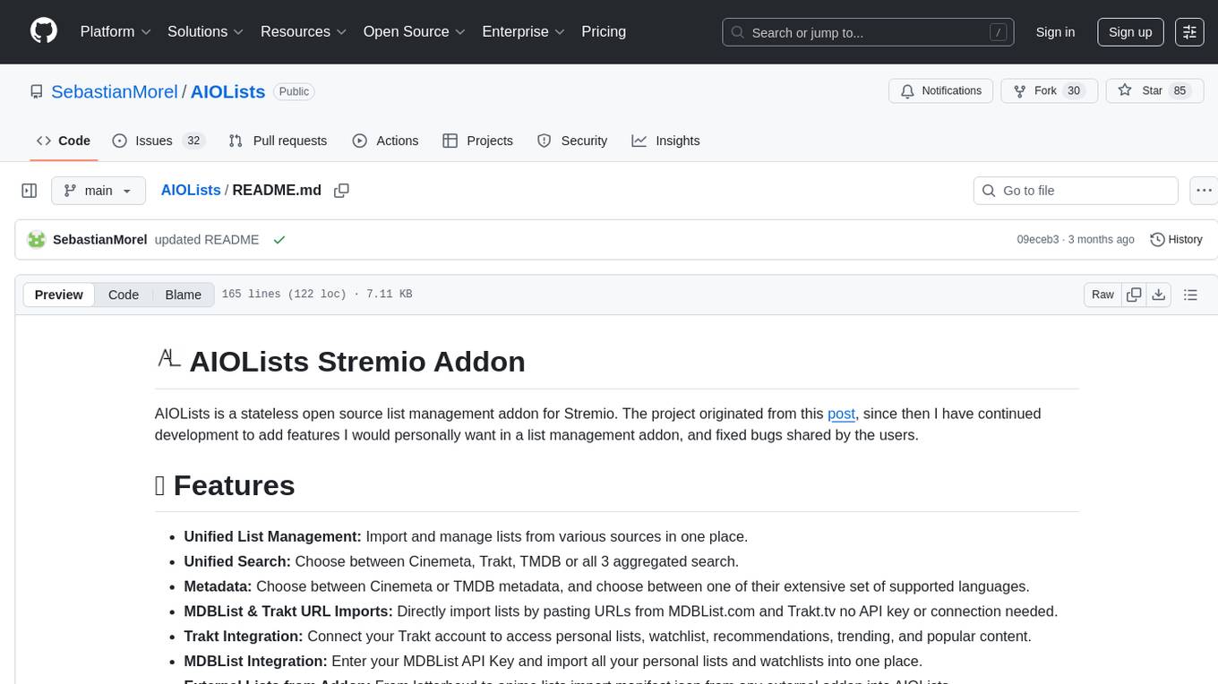
Task: Switch to the Blame view
Action: (183, 295)
